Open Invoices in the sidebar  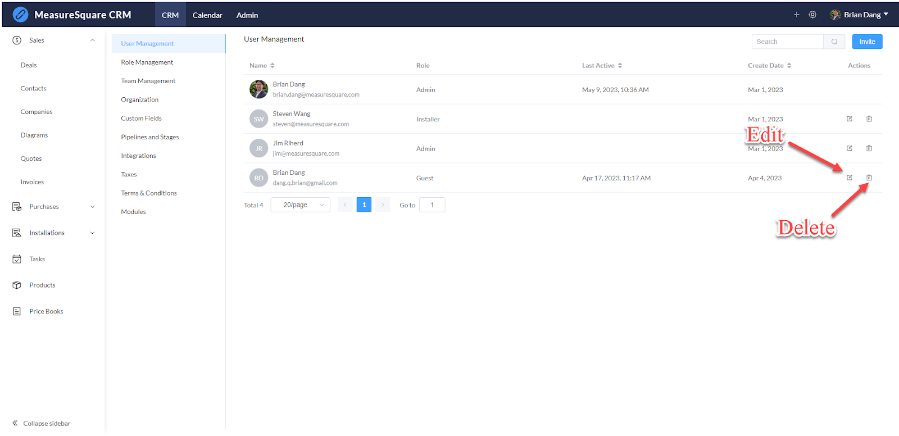pos(32,182)
